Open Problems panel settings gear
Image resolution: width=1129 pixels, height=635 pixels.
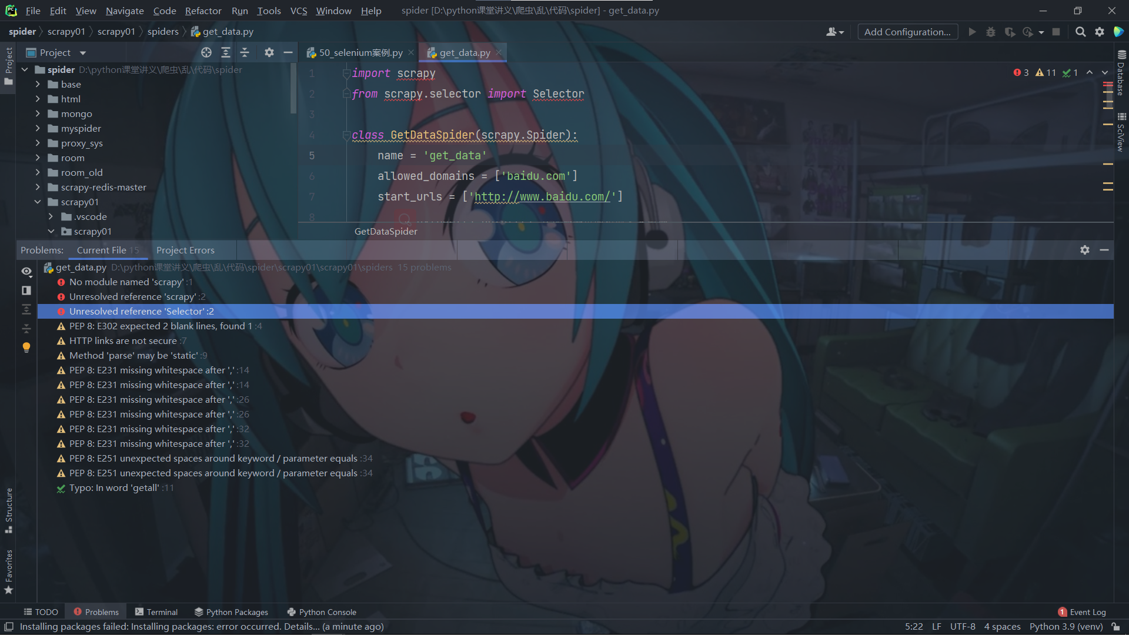pos(1085,250)
